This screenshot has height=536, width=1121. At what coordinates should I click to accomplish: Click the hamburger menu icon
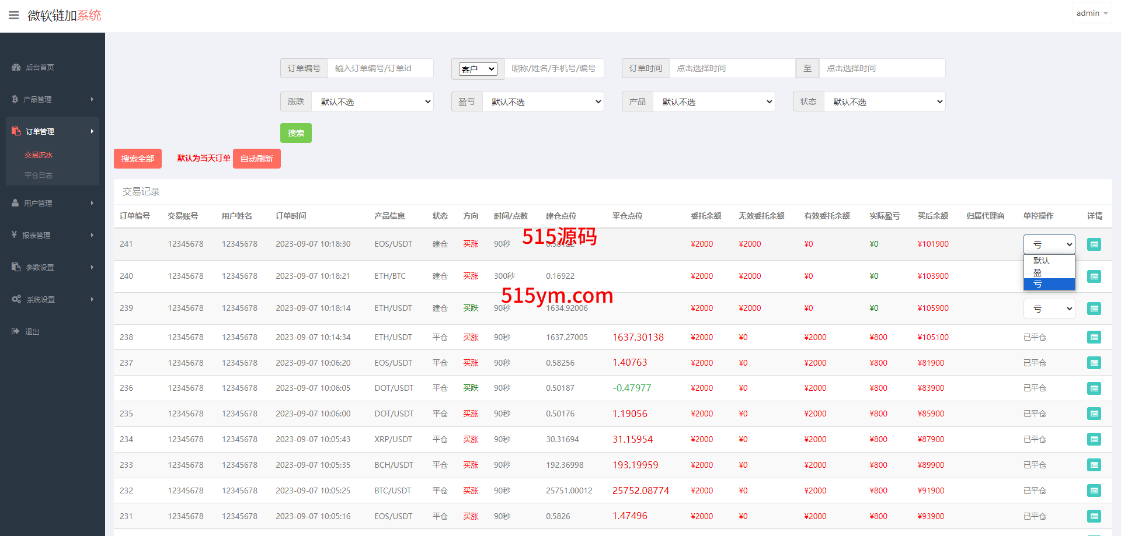pos(13,15)
